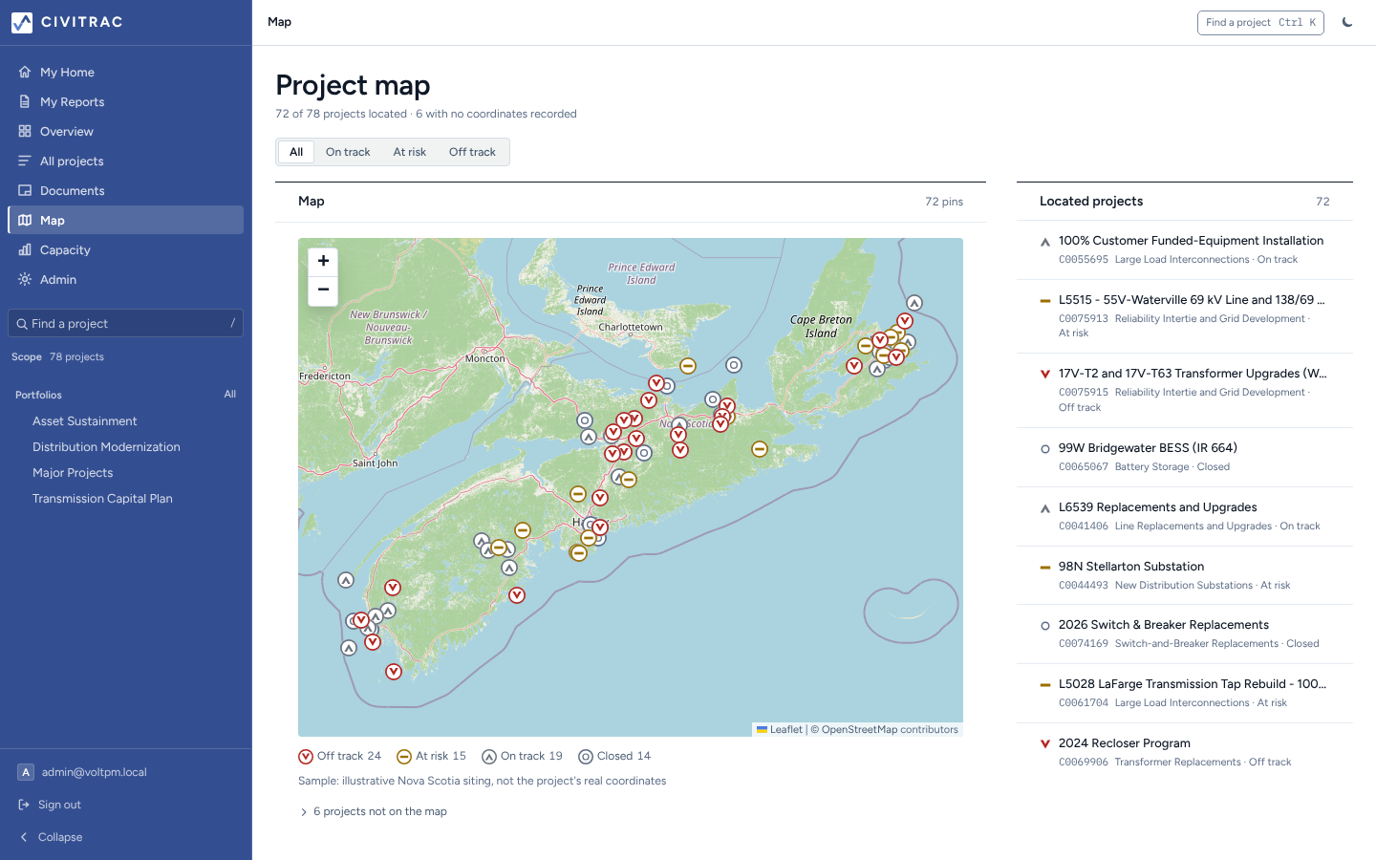The width and height of the screenshot is (1376, 860).
Task: Select Map in sidebar navigation
Action: coord(125,220)
